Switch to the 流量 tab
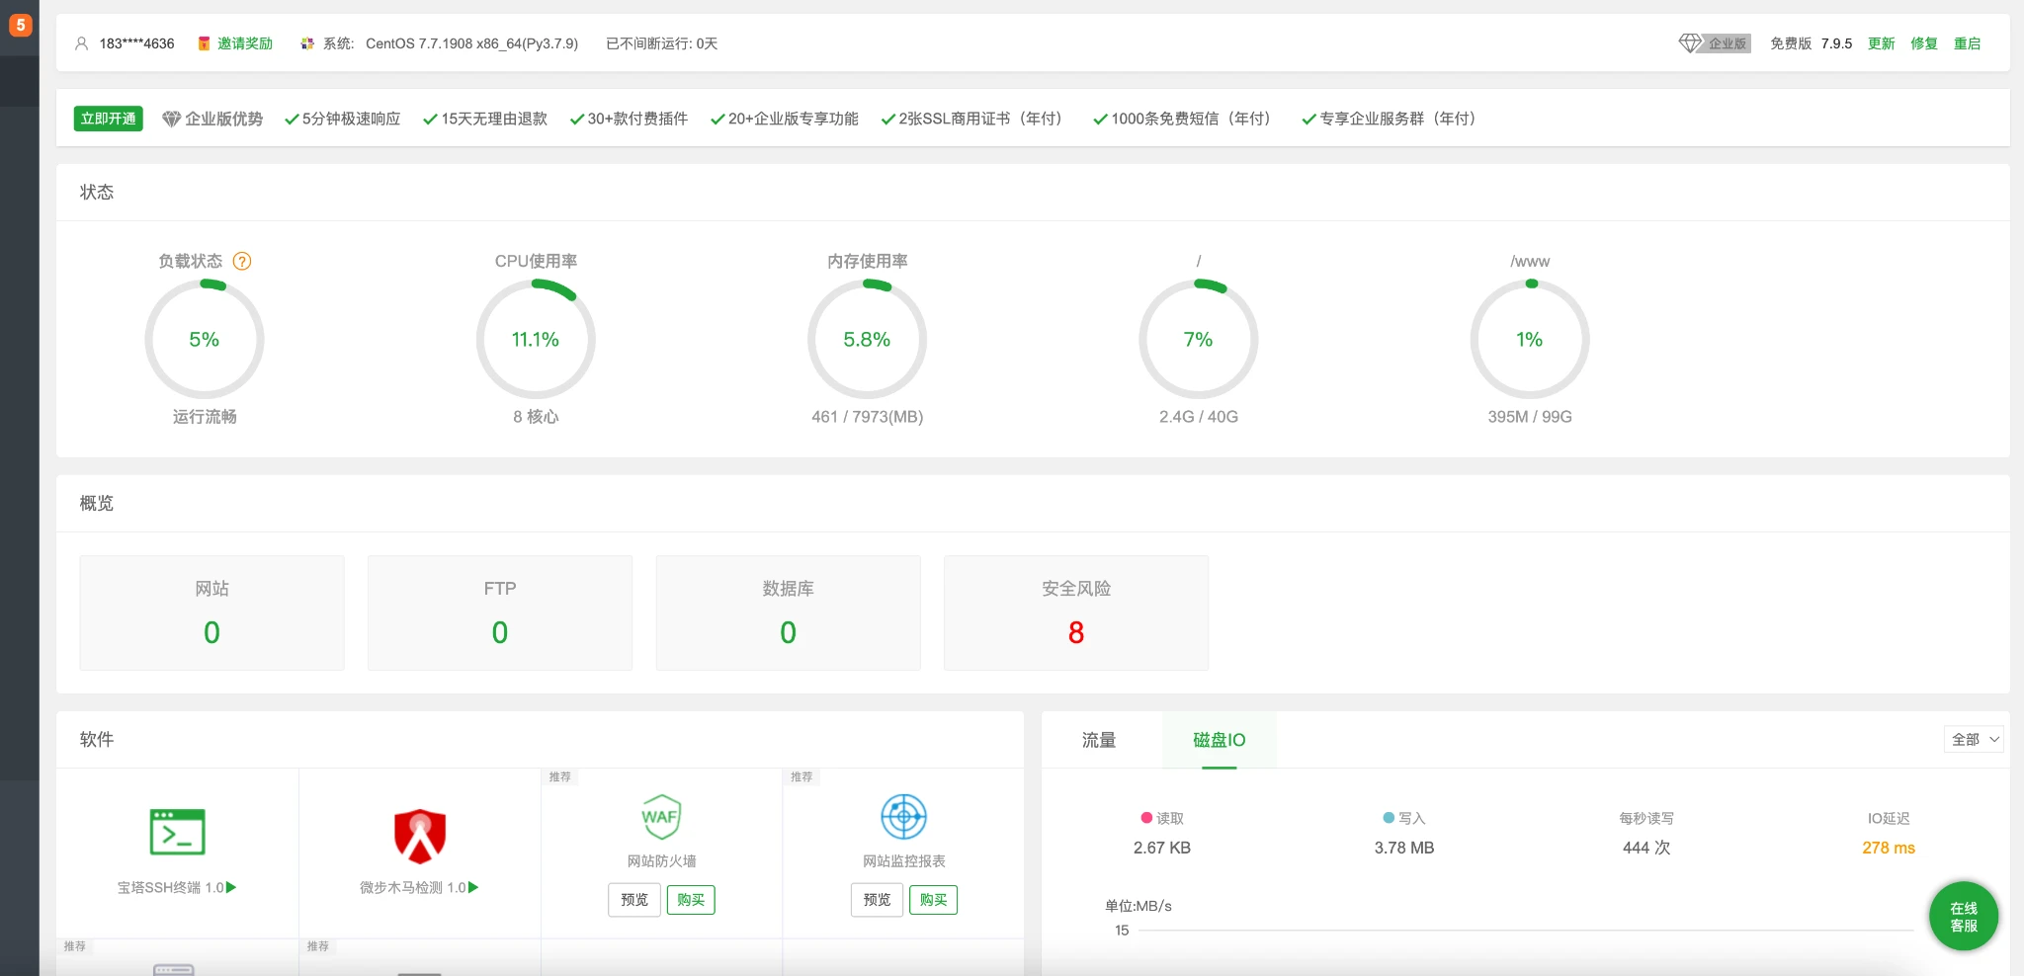Image resolution: width=2024 pixels, height=976 pixels. [1098, 740]
